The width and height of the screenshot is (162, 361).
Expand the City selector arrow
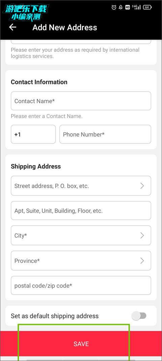142,235
